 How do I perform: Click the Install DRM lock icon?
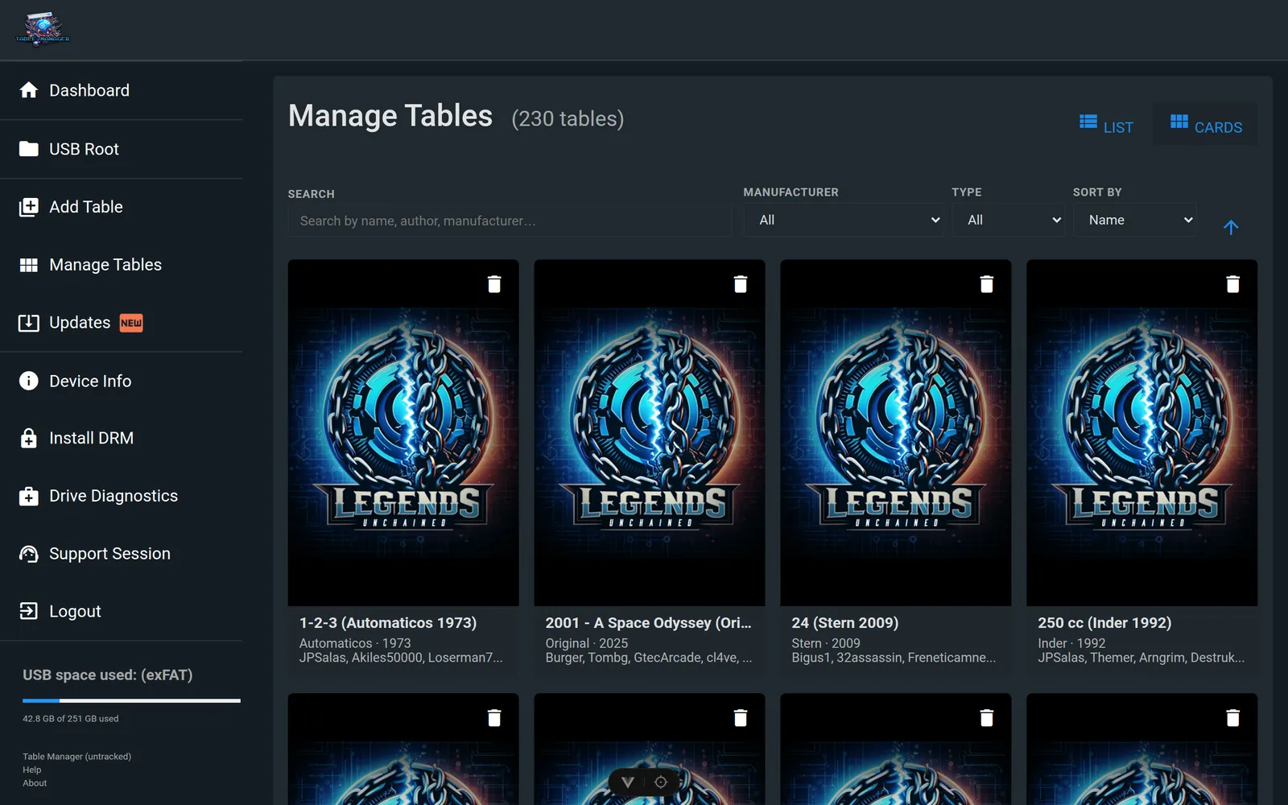point(29,438)
